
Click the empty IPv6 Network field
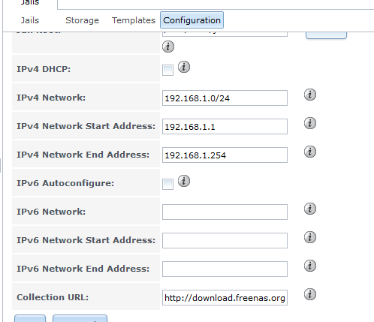point(225,212)
